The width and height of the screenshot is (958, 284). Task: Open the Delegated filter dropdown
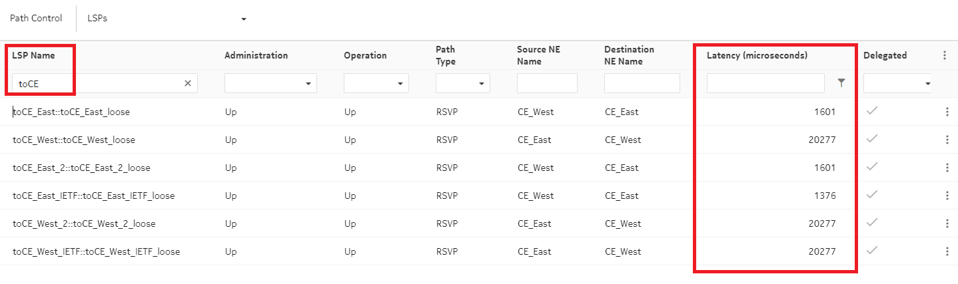tap(897, 83)
